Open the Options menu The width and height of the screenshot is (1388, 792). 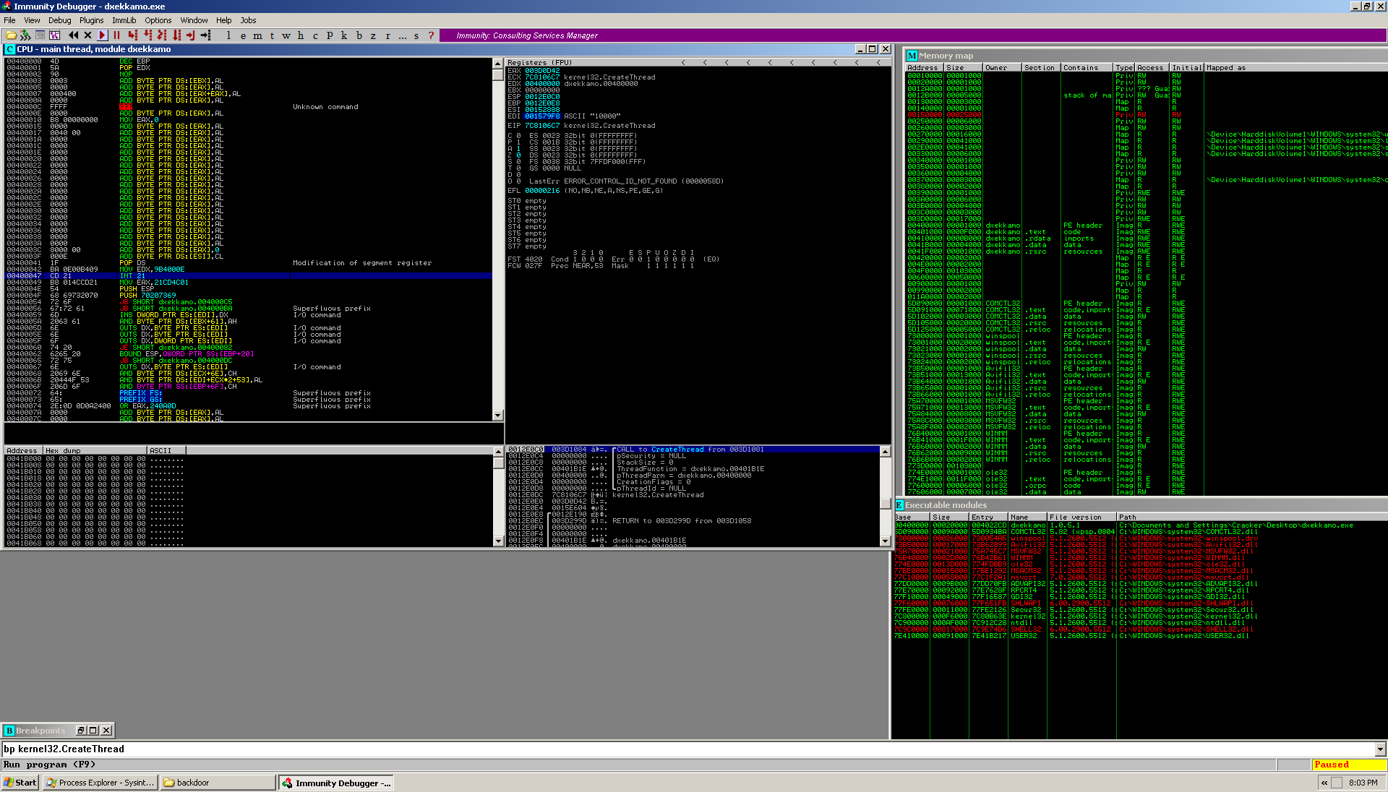tap(158, 20)
